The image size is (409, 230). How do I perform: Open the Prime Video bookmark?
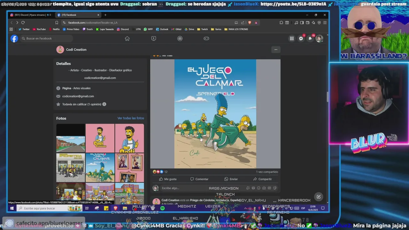[x=71, y=29]
